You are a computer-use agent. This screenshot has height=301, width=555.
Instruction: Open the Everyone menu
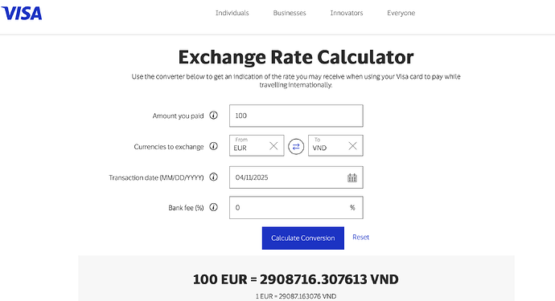click(x=401, y=13)
